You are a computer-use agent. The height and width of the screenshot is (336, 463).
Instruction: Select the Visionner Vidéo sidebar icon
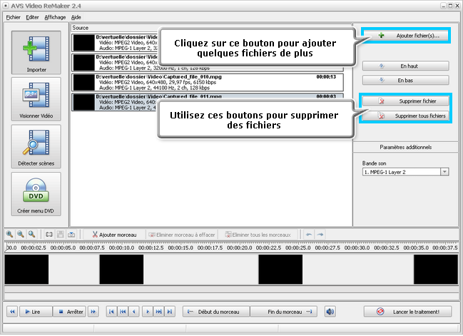click(x=36, y=99)
